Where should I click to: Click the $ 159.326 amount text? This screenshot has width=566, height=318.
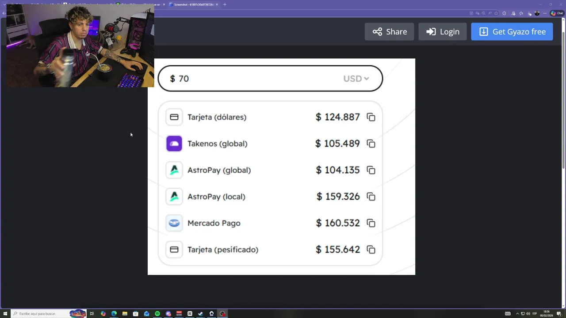coord(338,197)
